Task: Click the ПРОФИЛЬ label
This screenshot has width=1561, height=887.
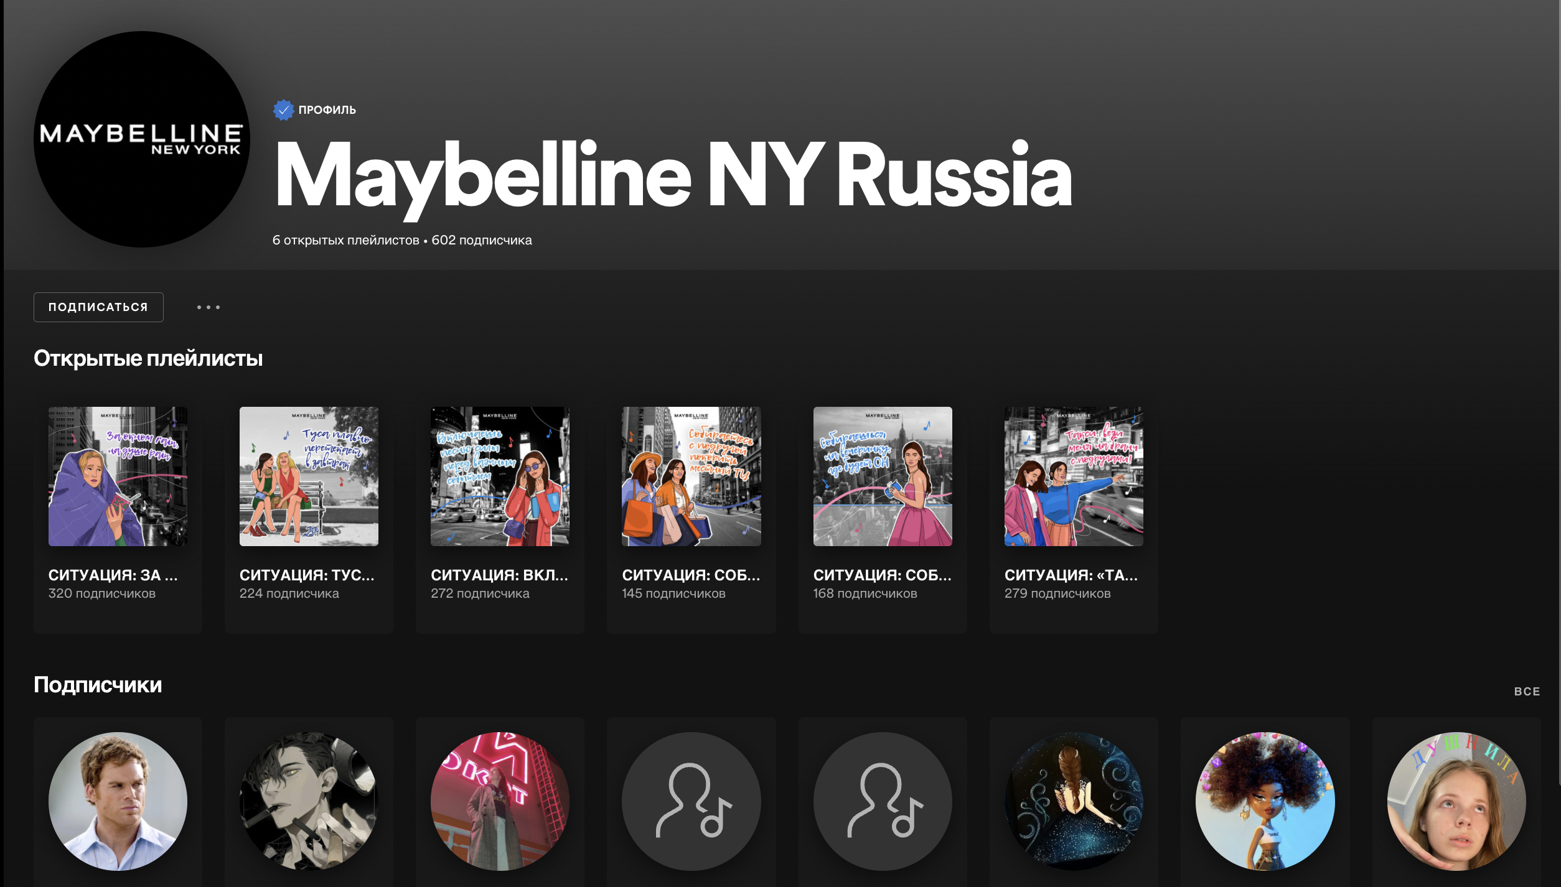Action: pyautogui.click(x=327, y=110)
